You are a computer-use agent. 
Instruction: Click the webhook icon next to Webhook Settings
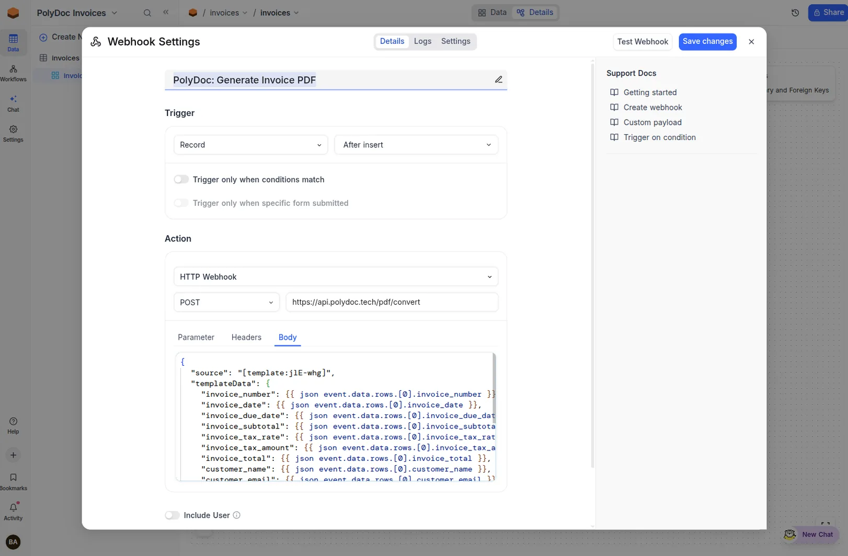click(x=96, y=42)
